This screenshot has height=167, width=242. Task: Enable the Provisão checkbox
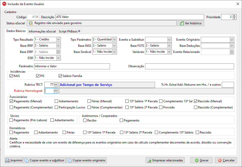(x=161, y=107)
